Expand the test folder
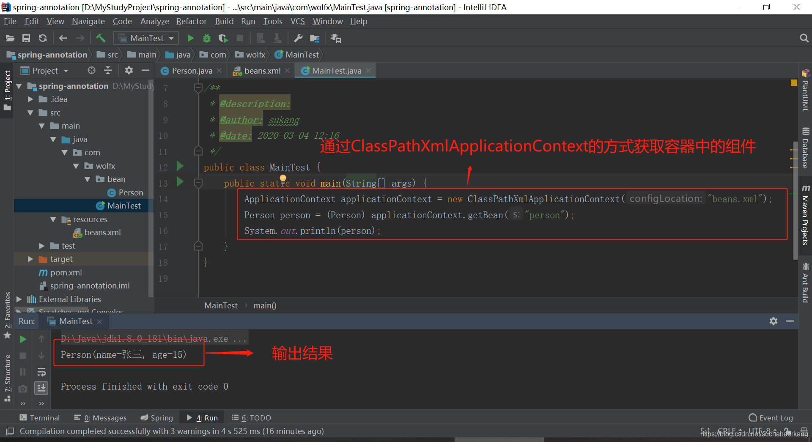 [x=42, y=246]
